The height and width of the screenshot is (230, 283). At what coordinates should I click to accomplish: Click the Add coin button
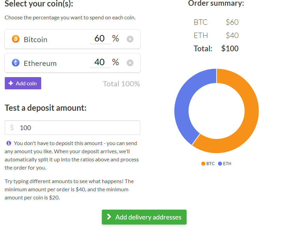point(23,83)
